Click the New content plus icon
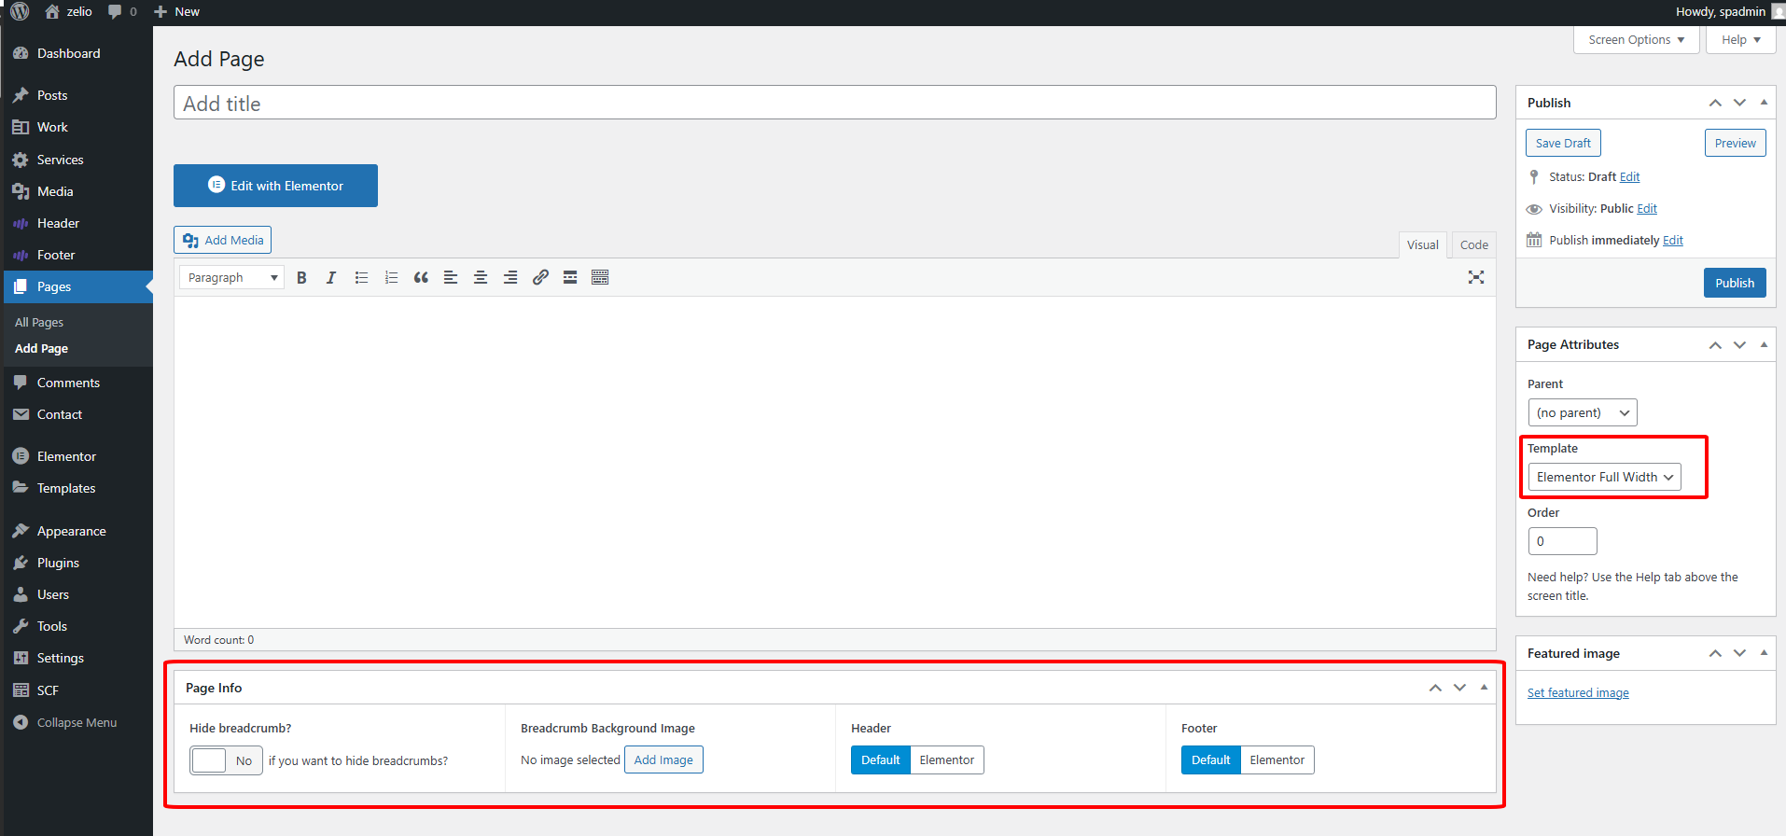This screenshot has width=1786, height=836. tap(160, 11)
